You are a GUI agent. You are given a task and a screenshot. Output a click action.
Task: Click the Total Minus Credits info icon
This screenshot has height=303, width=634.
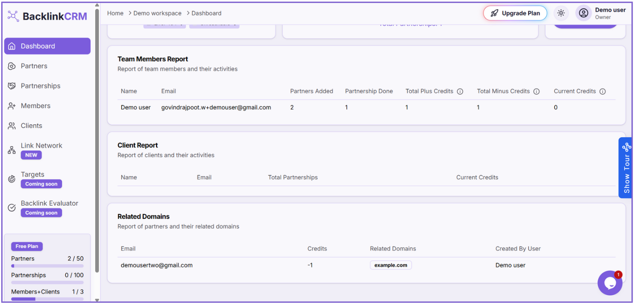(x=537, y=91)
